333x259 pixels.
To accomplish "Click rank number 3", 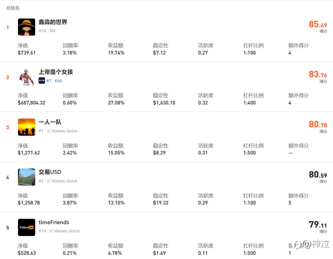I will [x=8, y=128].
